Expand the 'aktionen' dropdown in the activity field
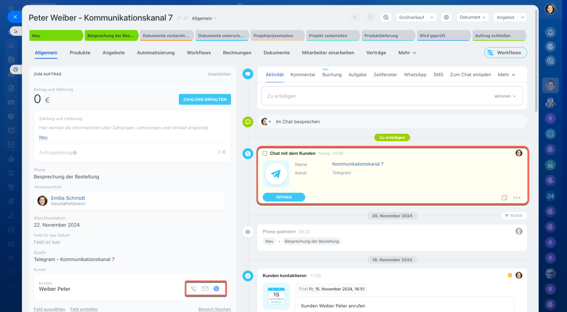 click(505, 96)
